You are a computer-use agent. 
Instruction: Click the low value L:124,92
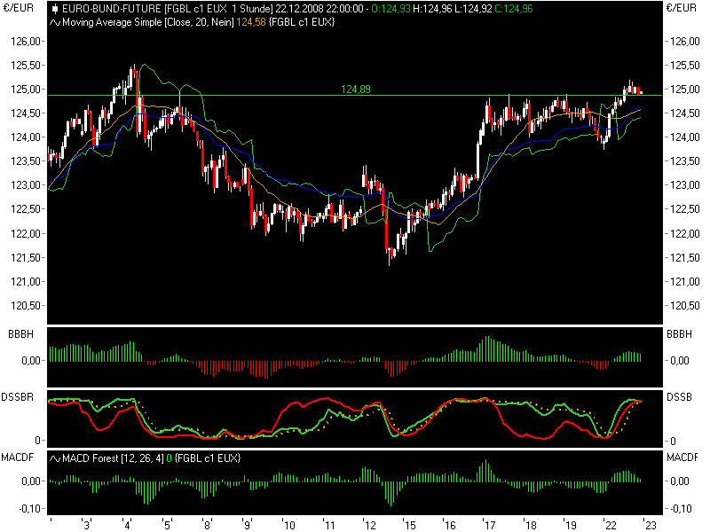tap(472, 9)
